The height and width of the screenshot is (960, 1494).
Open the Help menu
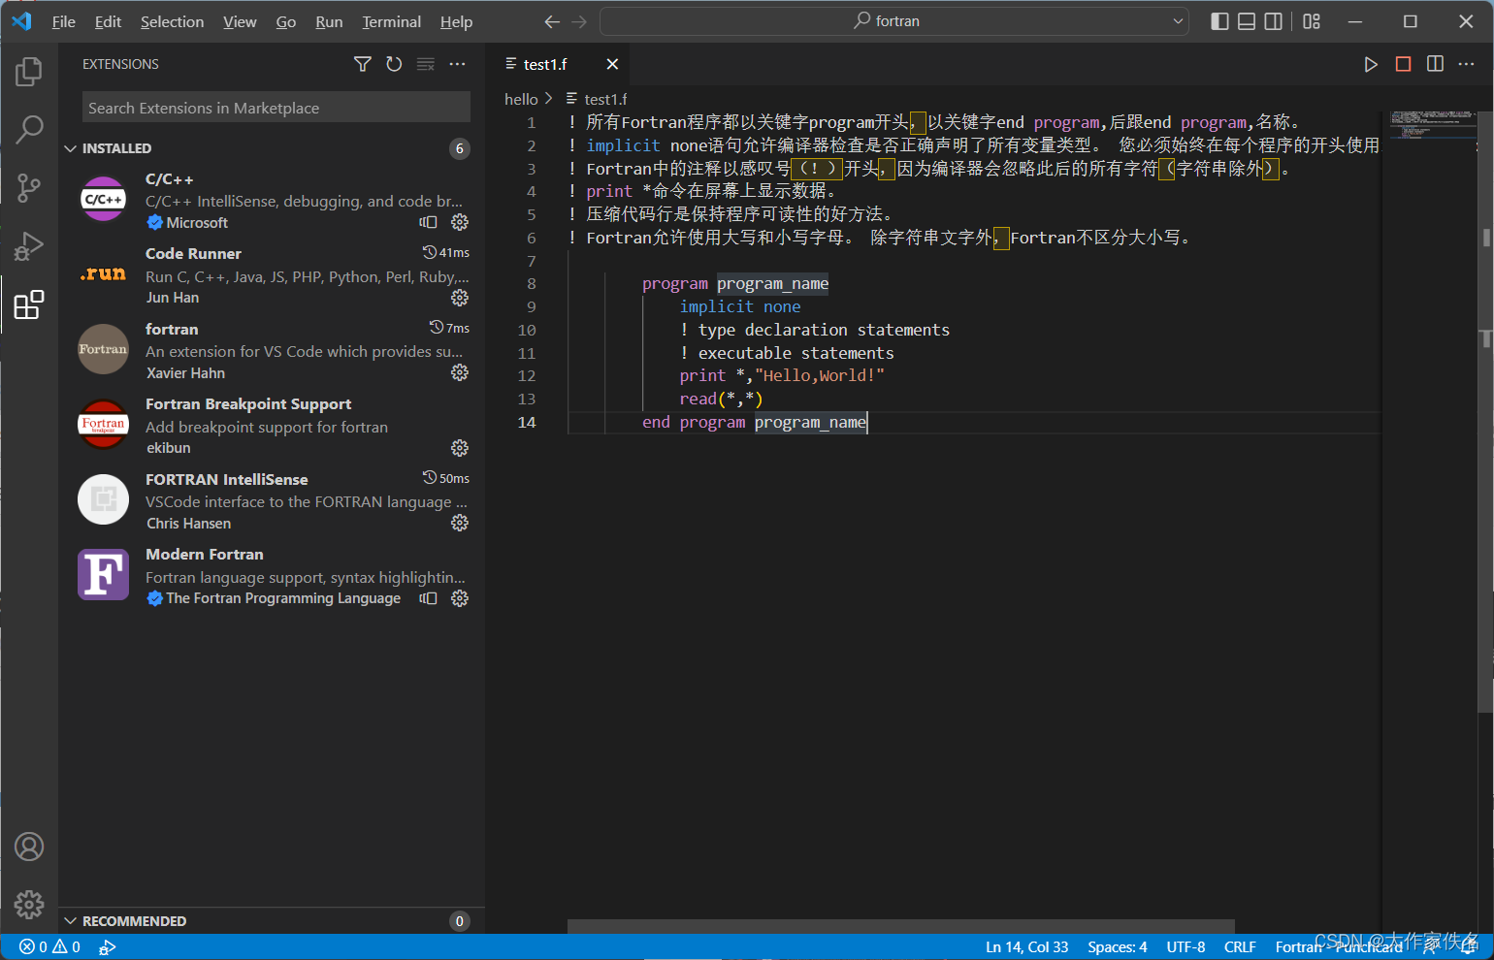click(x=456, y=21)
